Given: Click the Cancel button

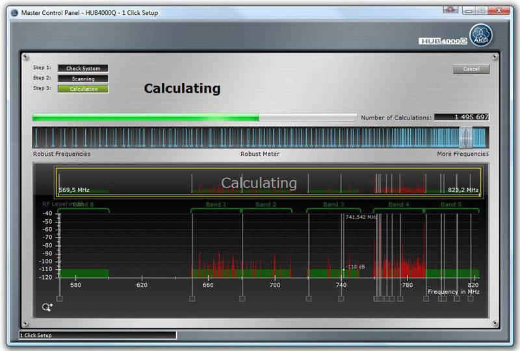Looking at the screenshot, I should click(471, 69).
